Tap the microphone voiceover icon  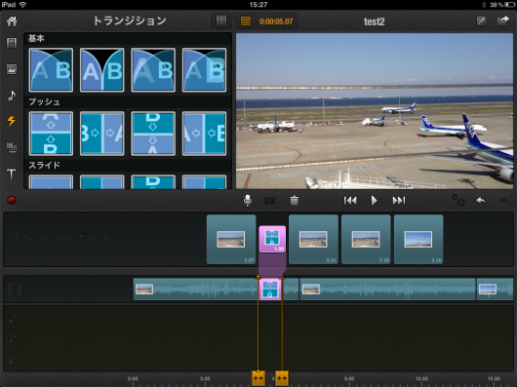pos(248,201)
